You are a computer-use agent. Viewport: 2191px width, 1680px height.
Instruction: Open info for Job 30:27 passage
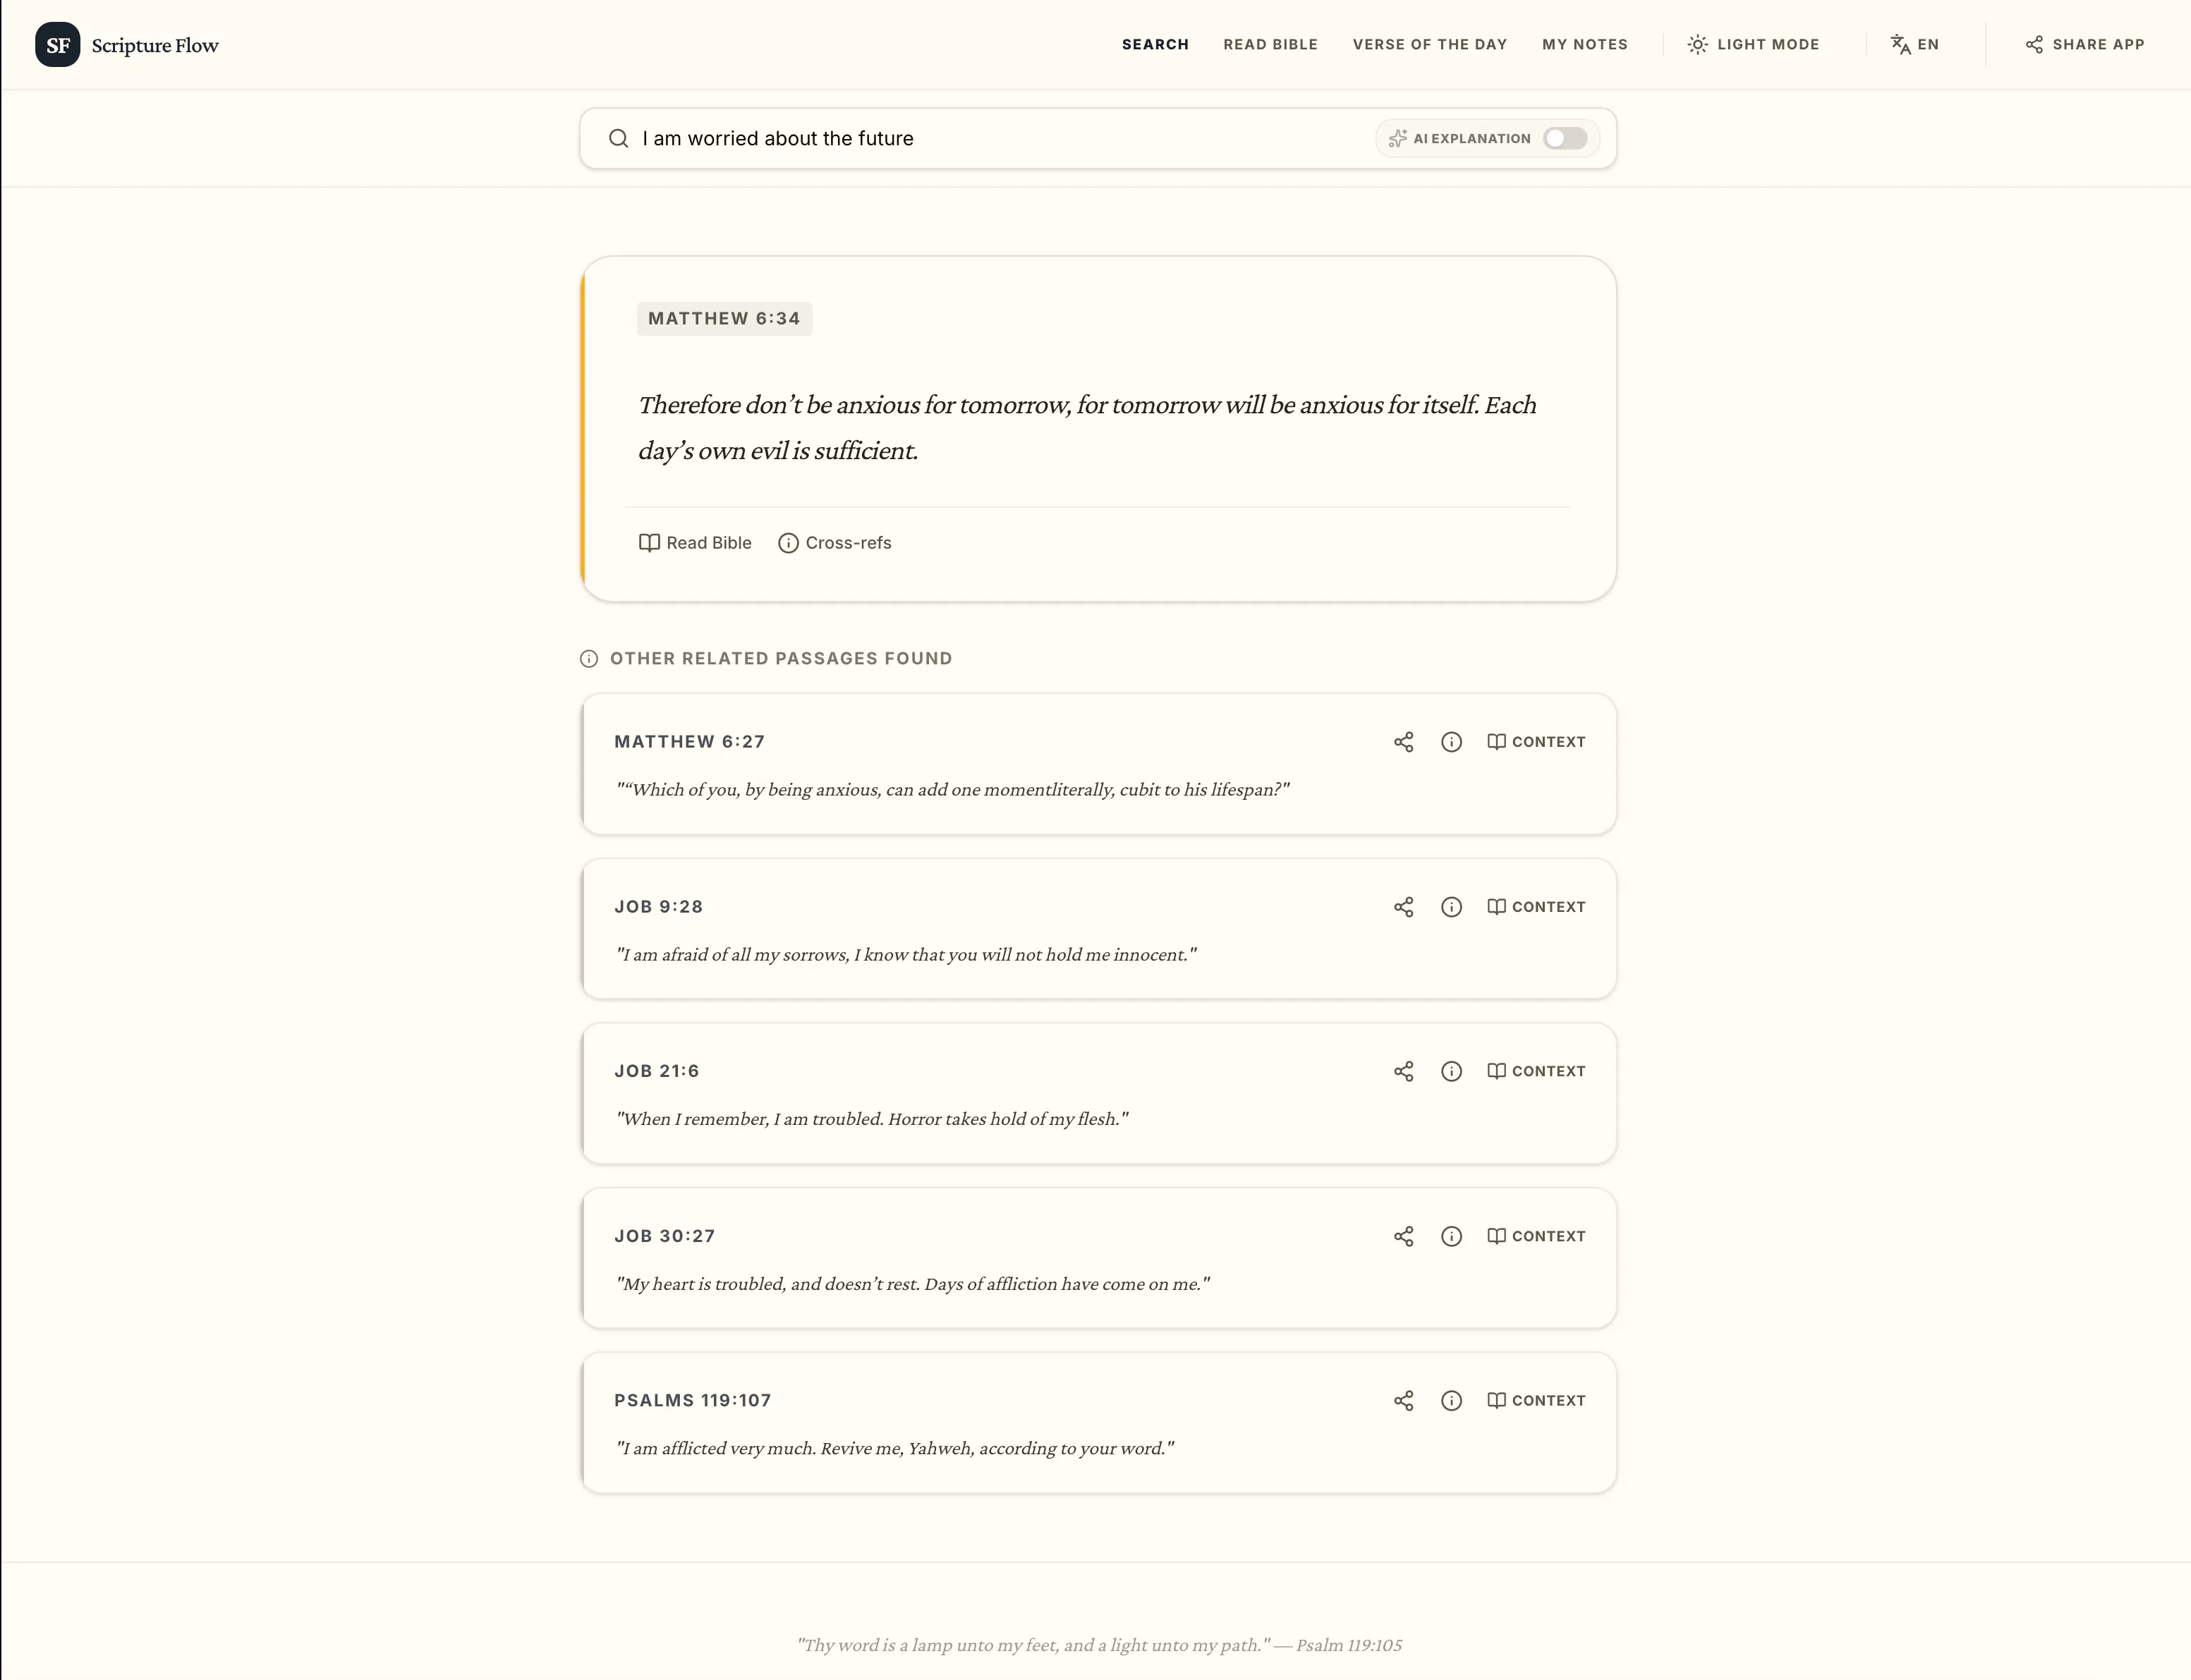coord(1451,1236)
